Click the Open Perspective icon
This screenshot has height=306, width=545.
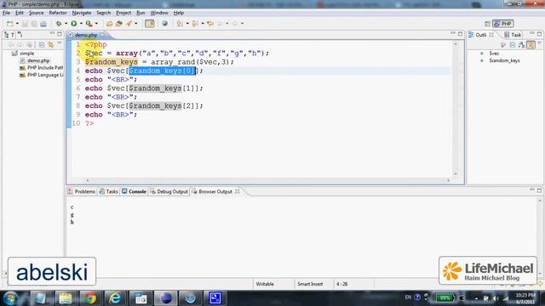click(487, 24)
